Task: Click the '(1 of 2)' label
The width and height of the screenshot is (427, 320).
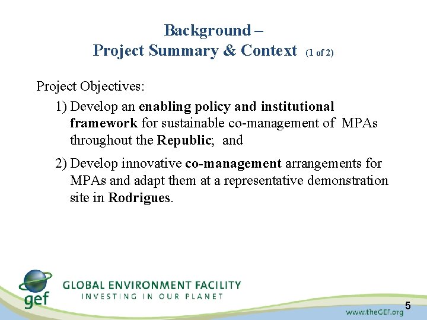Action: (320, 52)
